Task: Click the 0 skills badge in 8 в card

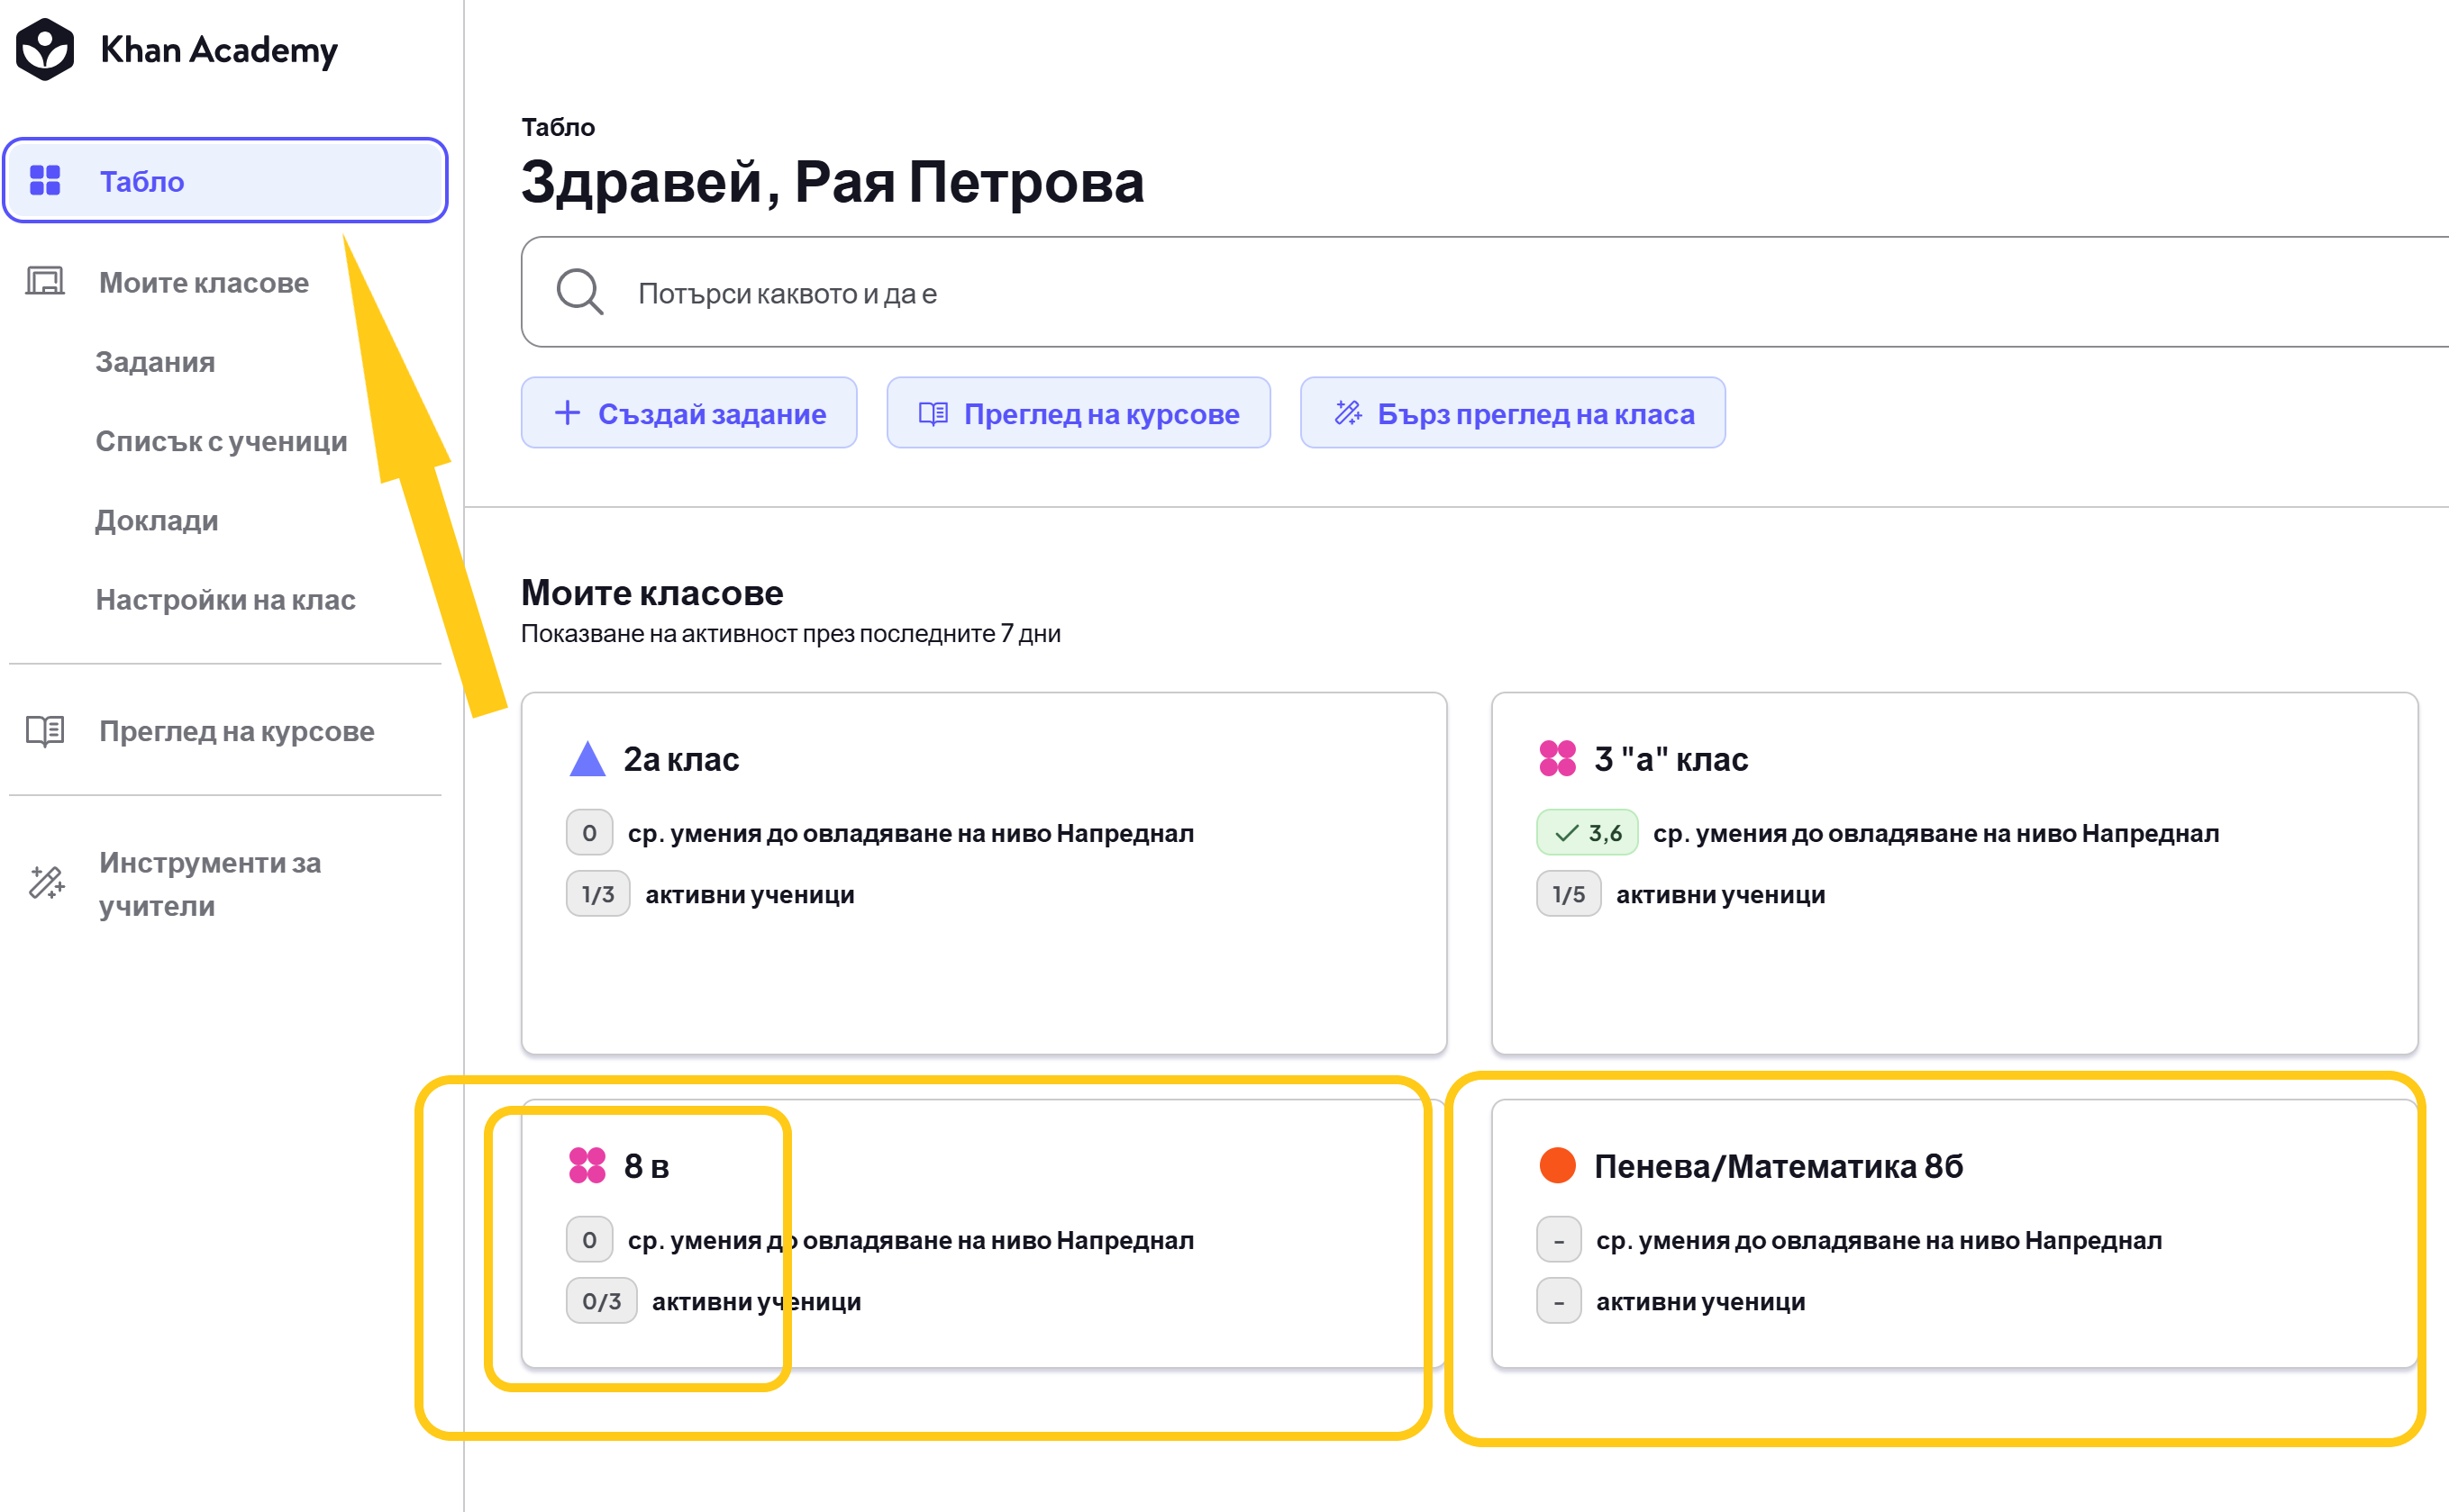Action: point(589,1239)
